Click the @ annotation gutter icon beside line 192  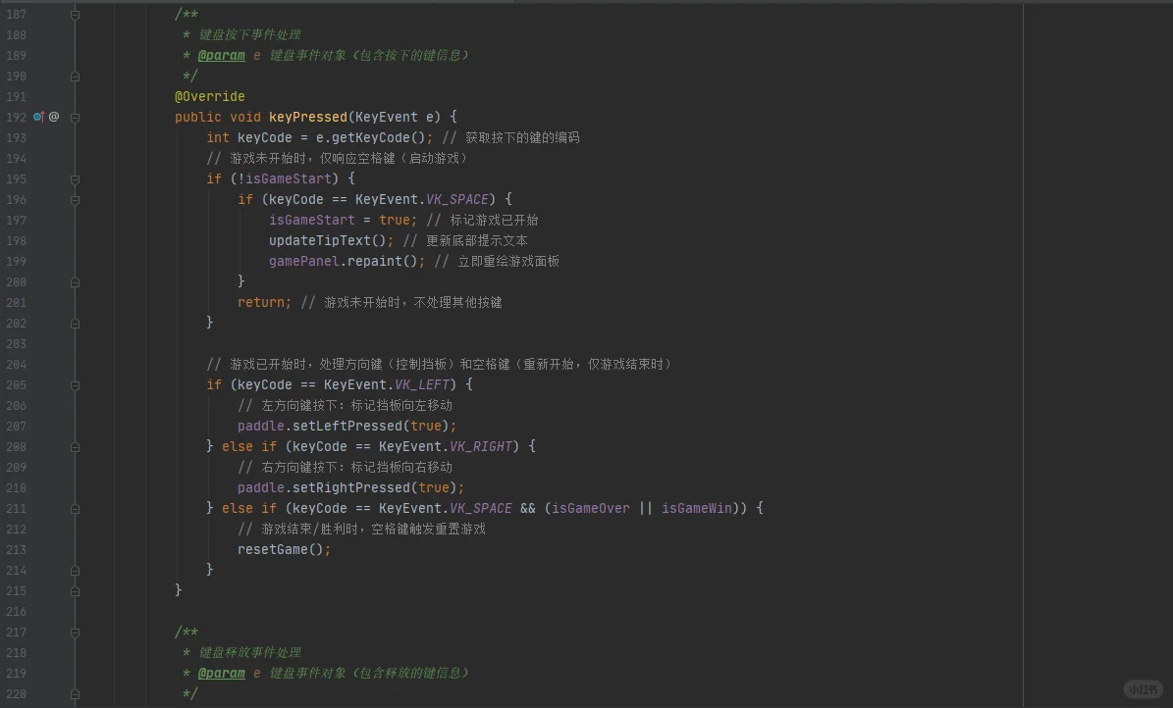(x=53, y=117)
